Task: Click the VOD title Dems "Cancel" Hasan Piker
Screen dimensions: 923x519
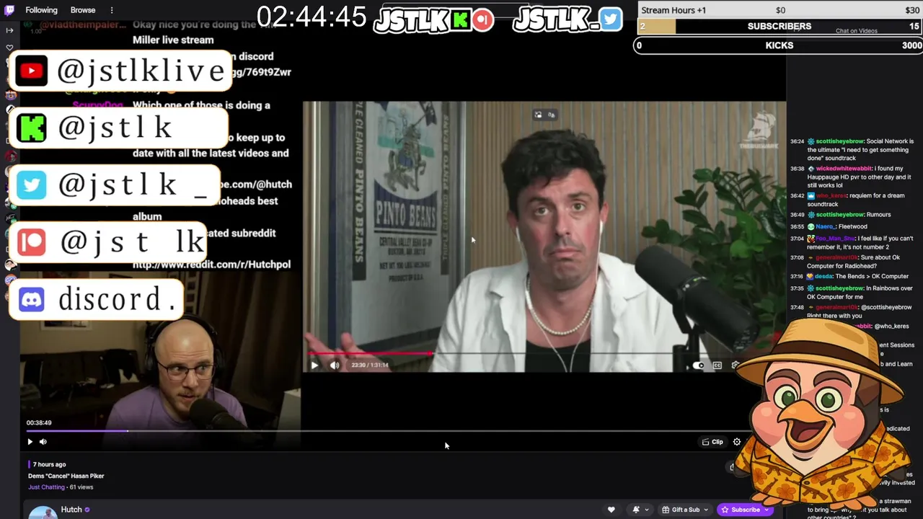Action: pyautogui.click(x=66, y=476)
